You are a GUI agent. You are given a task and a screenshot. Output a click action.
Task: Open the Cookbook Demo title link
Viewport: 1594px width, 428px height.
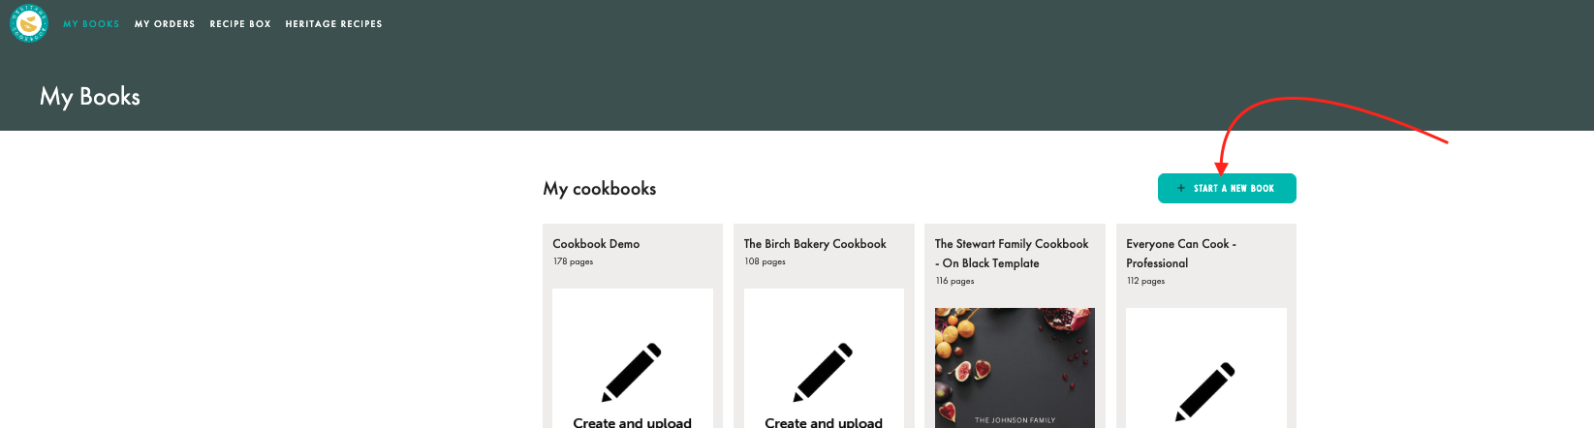click(596, 244)
